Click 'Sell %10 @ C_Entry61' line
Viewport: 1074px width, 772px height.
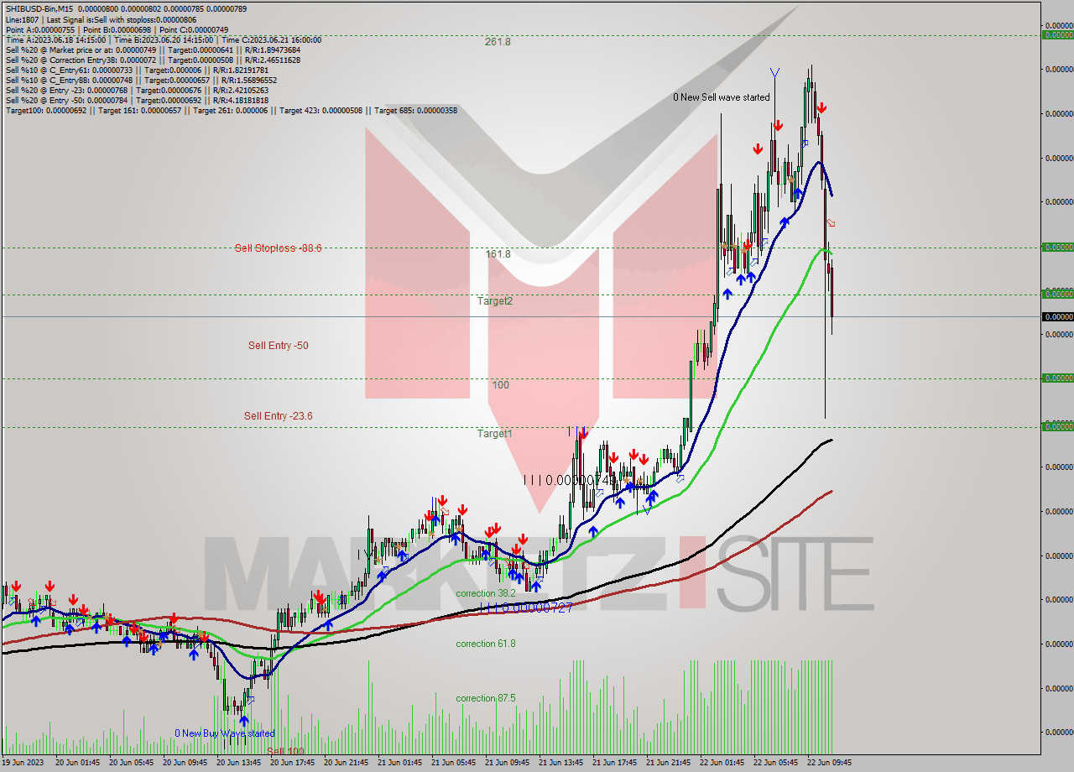click(x=137, y=70)
